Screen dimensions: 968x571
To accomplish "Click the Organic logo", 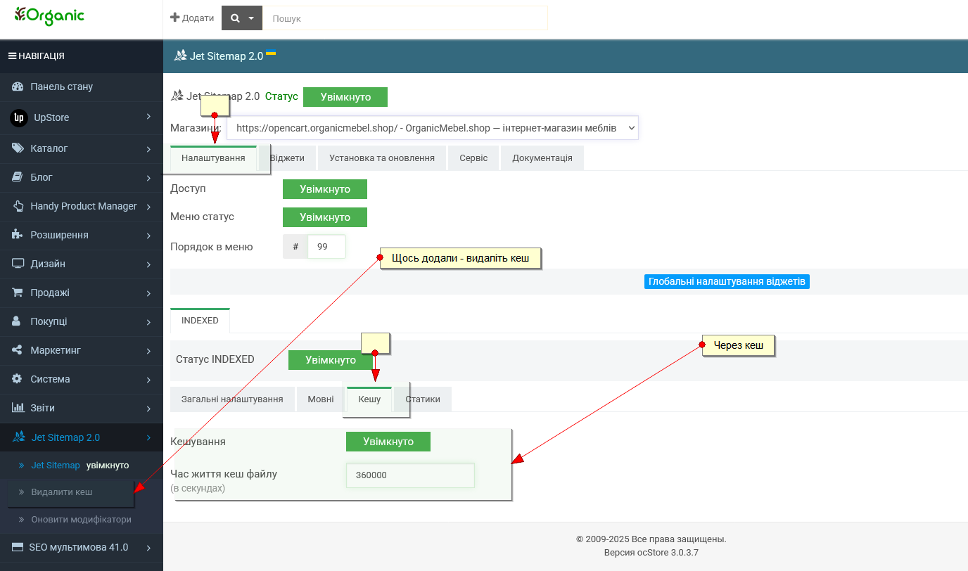I will tap(49, 15).
